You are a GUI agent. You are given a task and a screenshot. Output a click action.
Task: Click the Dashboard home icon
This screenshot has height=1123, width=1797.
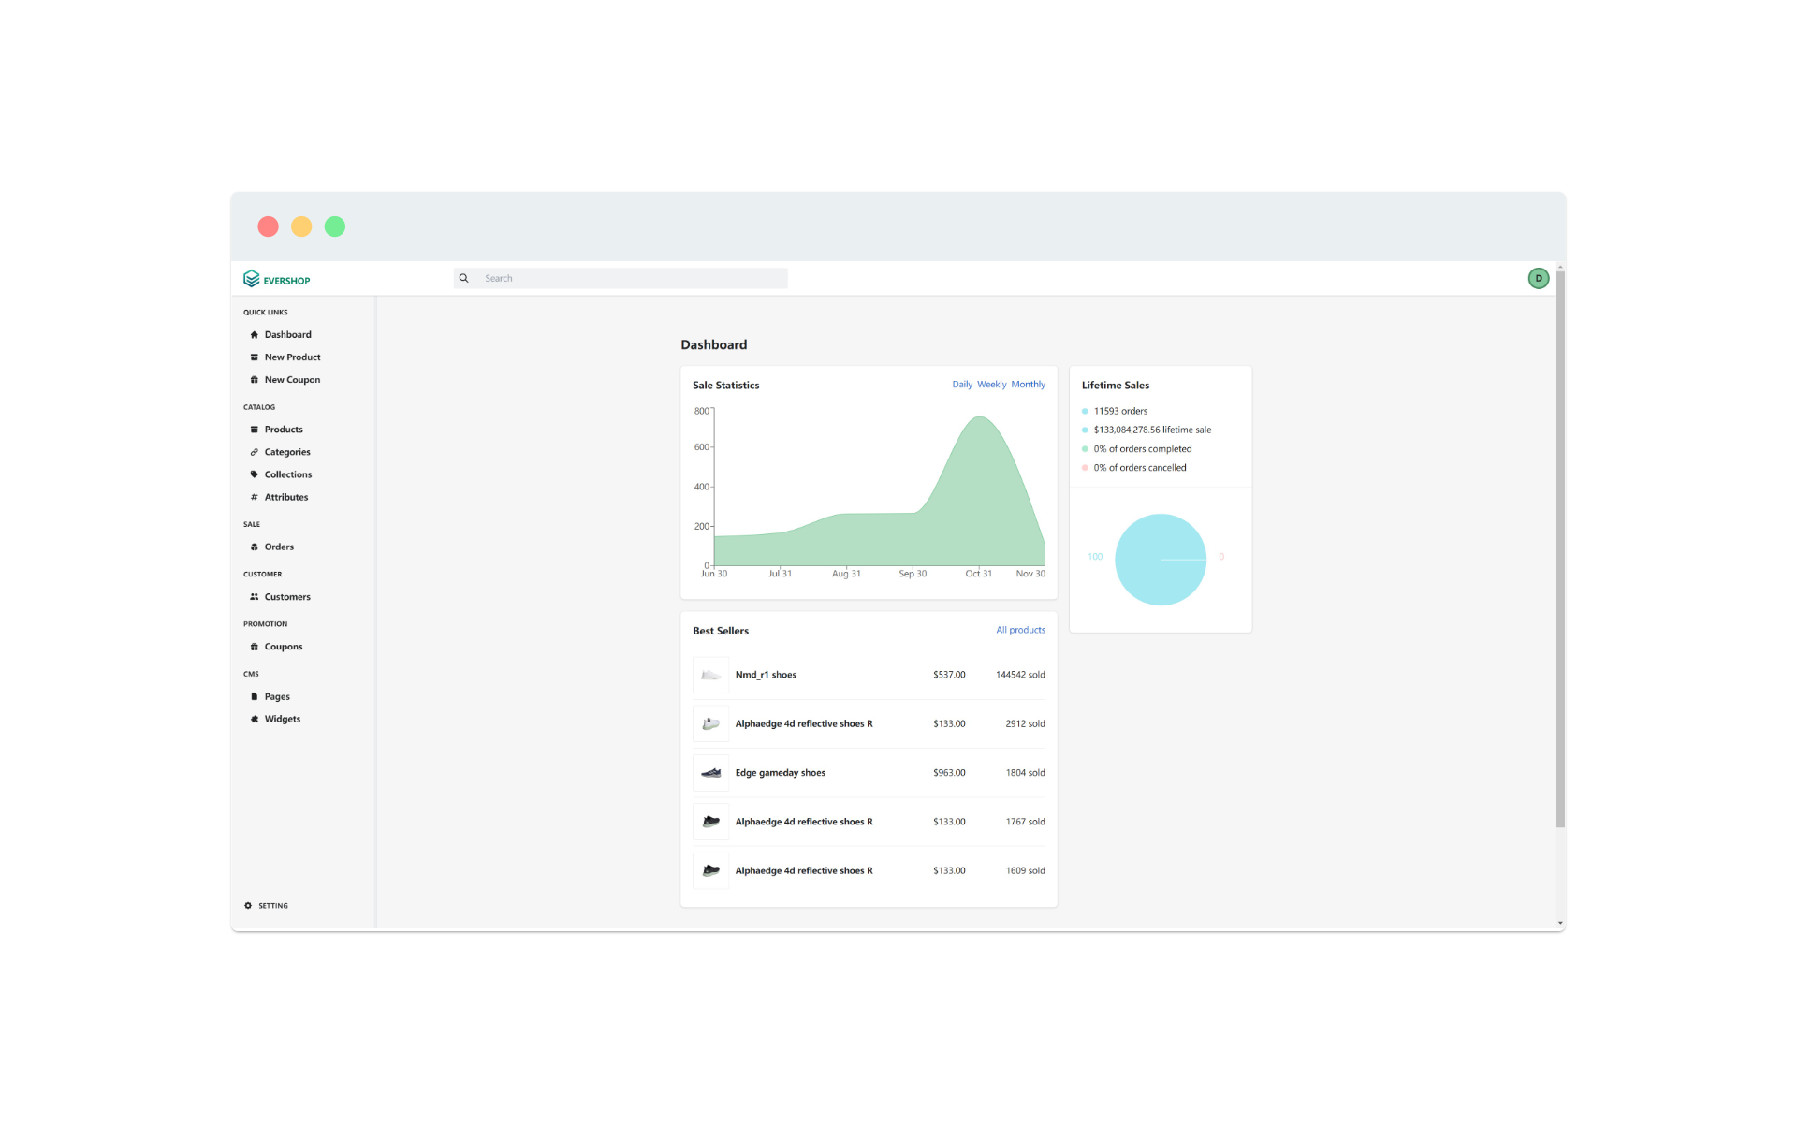pyautogui.click(x=254, y=334)
